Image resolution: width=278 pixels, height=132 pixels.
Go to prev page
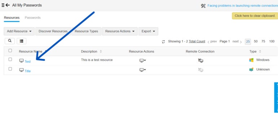tap(212, 42)
